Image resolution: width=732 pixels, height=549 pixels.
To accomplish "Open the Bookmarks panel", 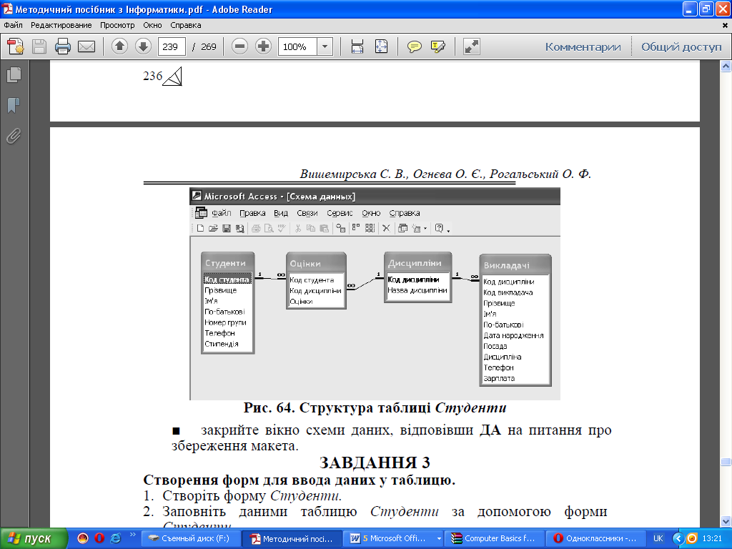I will (x=14, y=106).
